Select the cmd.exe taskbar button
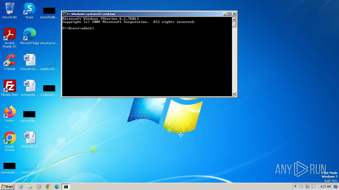The height and width of the screenshot is (190, 339). [66, 187]
